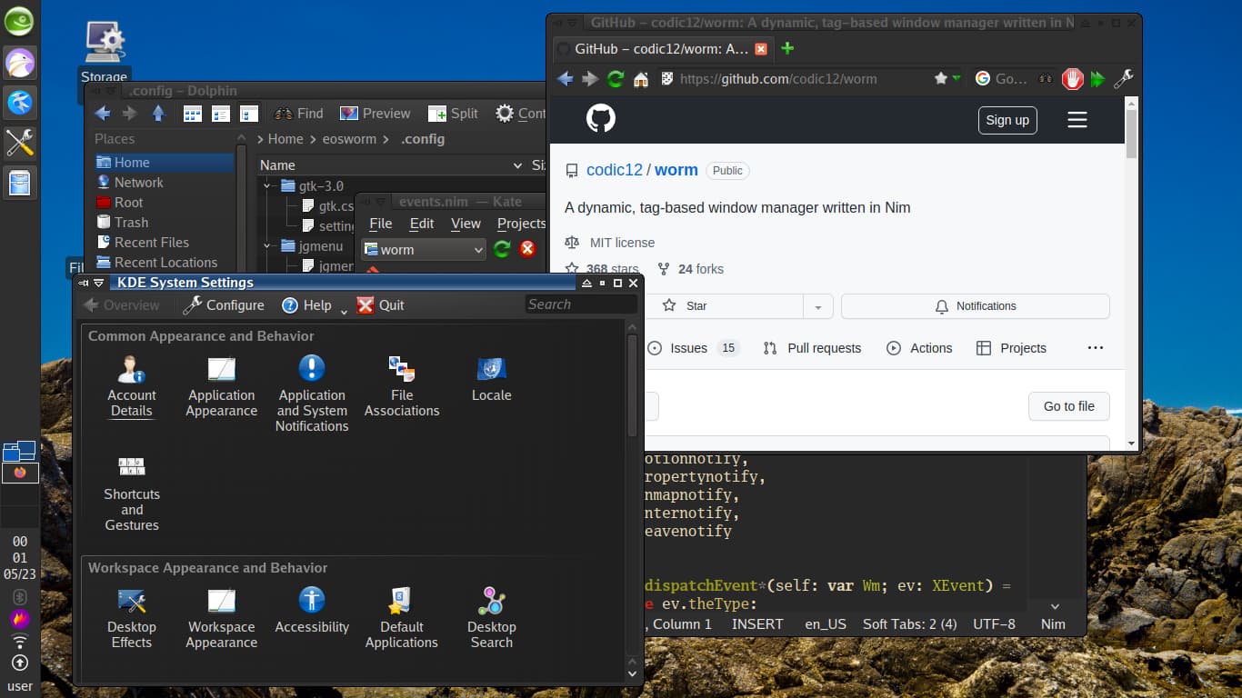The width and height of the screenshot is (1242, 698).
Task: Open the GitHub hamburger menu
Action: (x=1077, y=120)
